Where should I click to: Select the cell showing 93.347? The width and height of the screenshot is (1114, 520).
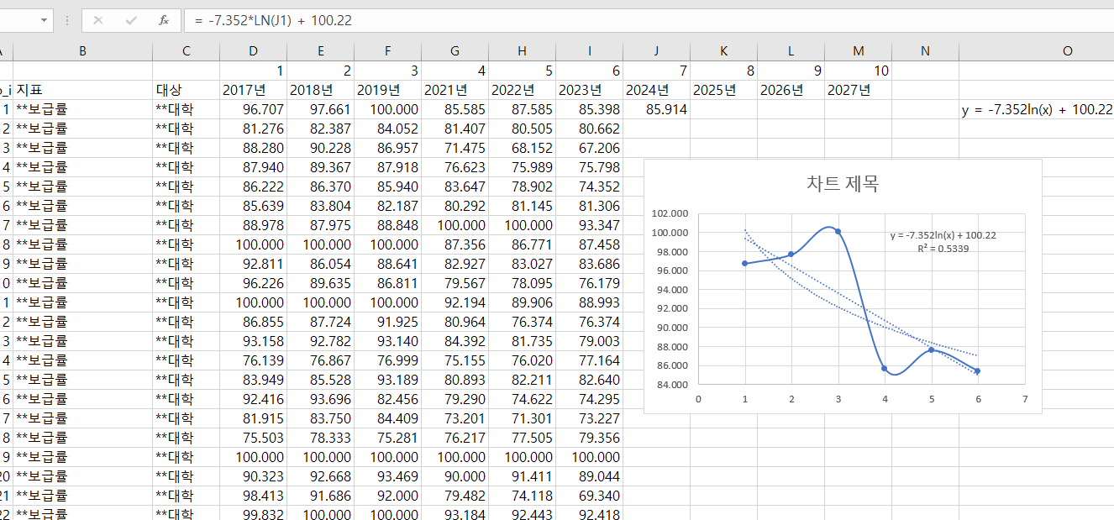coord(589,225)
